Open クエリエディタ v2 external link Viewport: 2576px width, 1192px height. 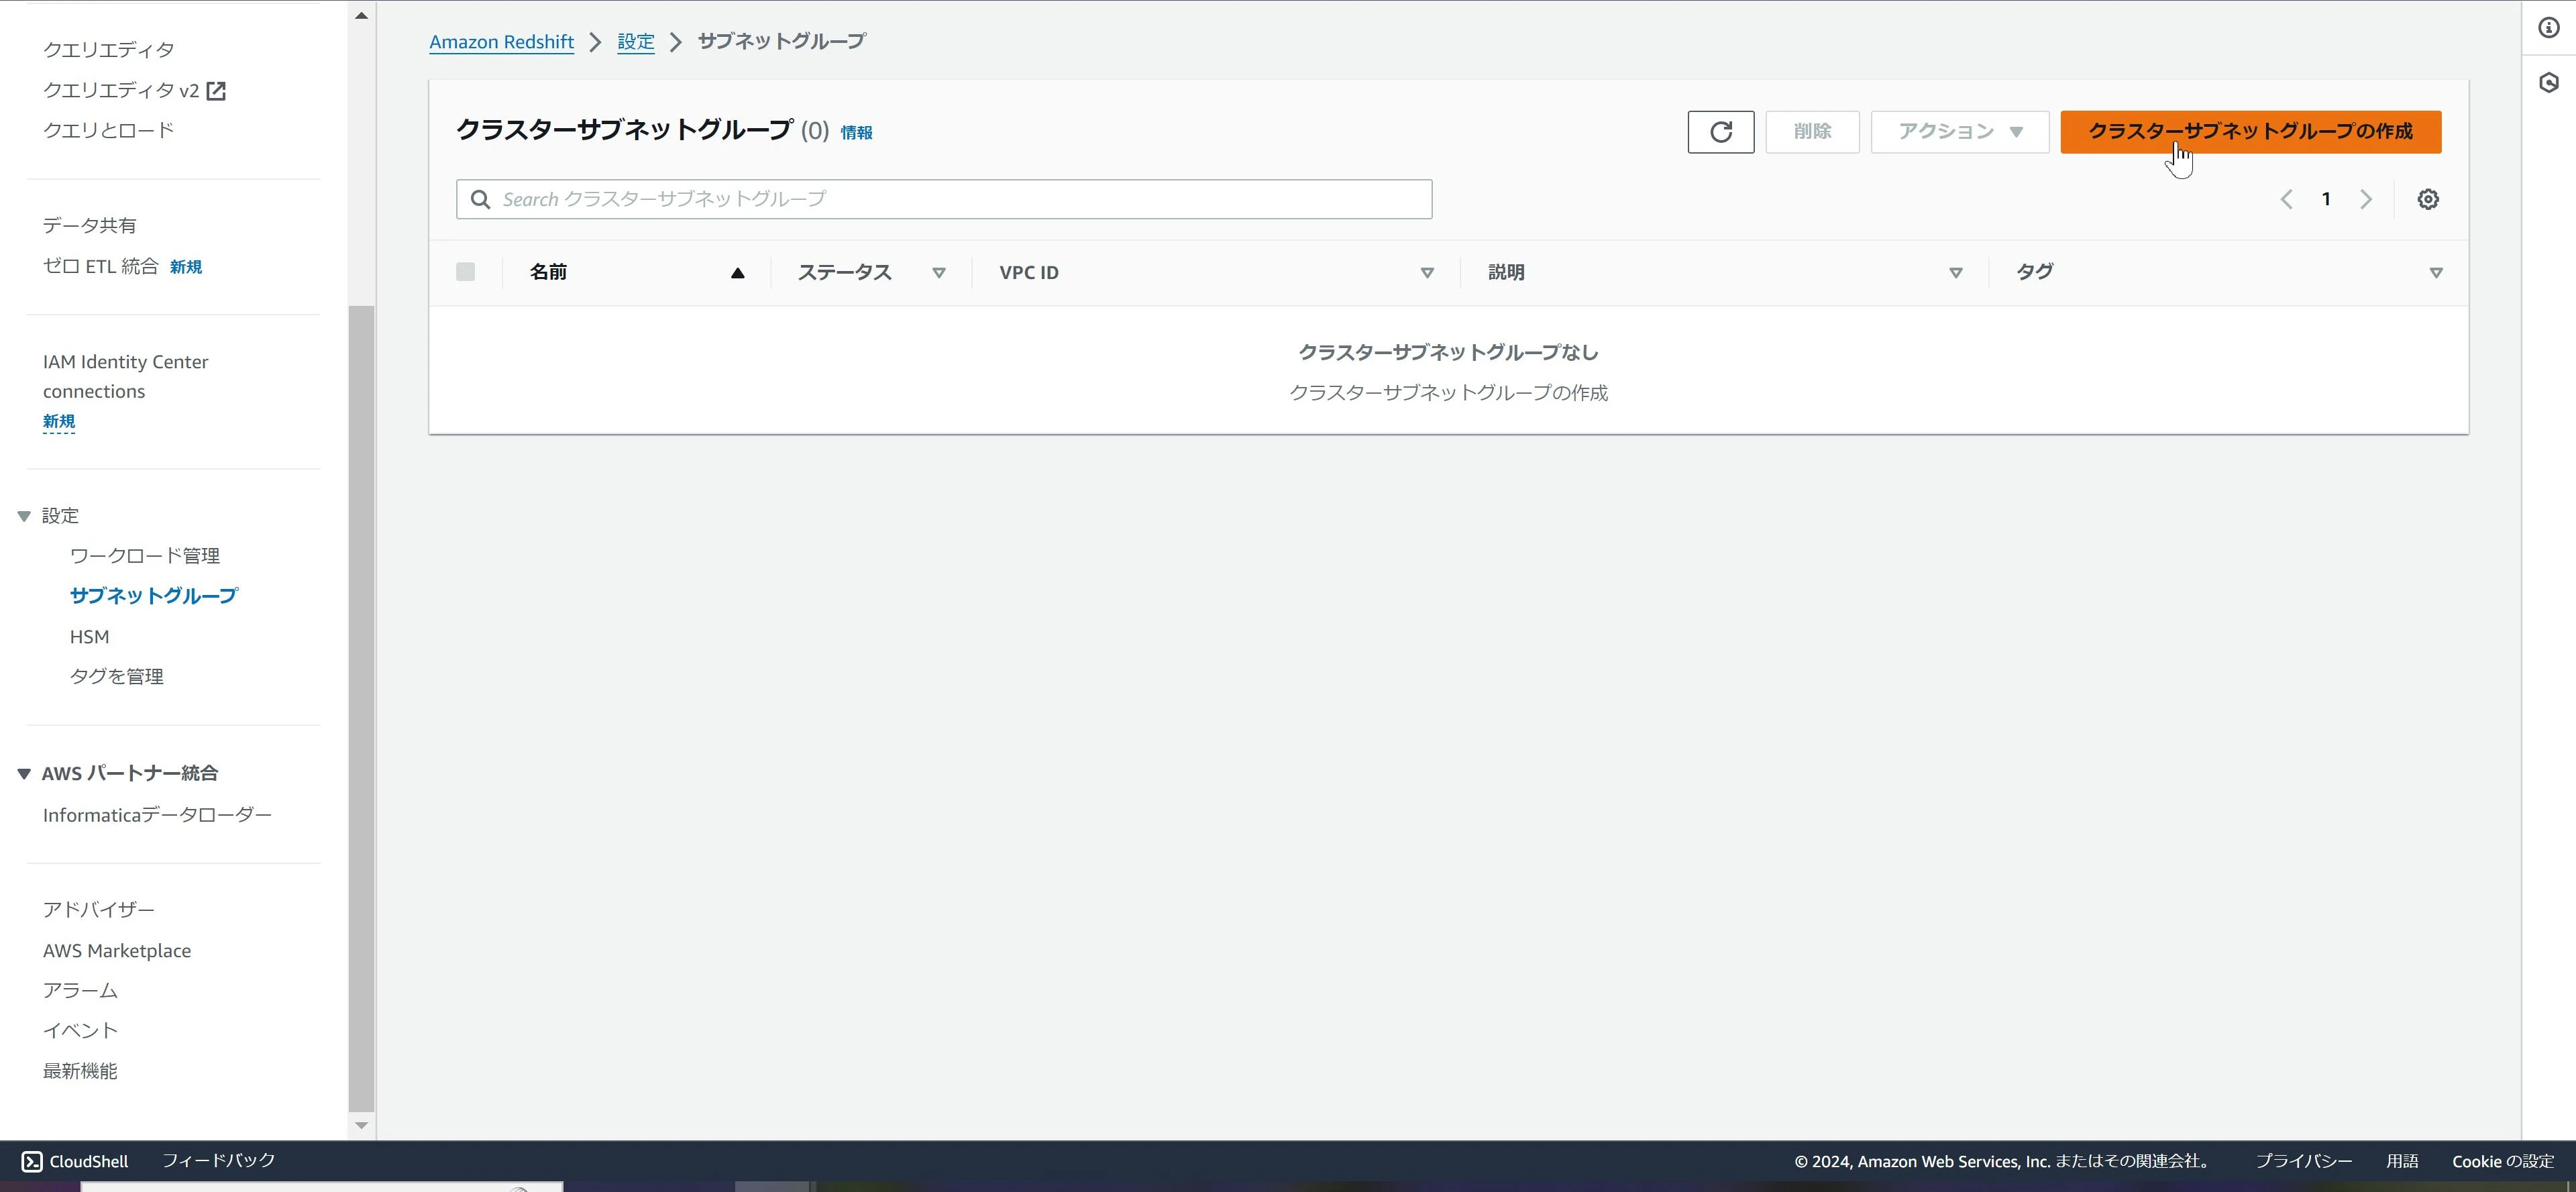(x=134, y=90)
